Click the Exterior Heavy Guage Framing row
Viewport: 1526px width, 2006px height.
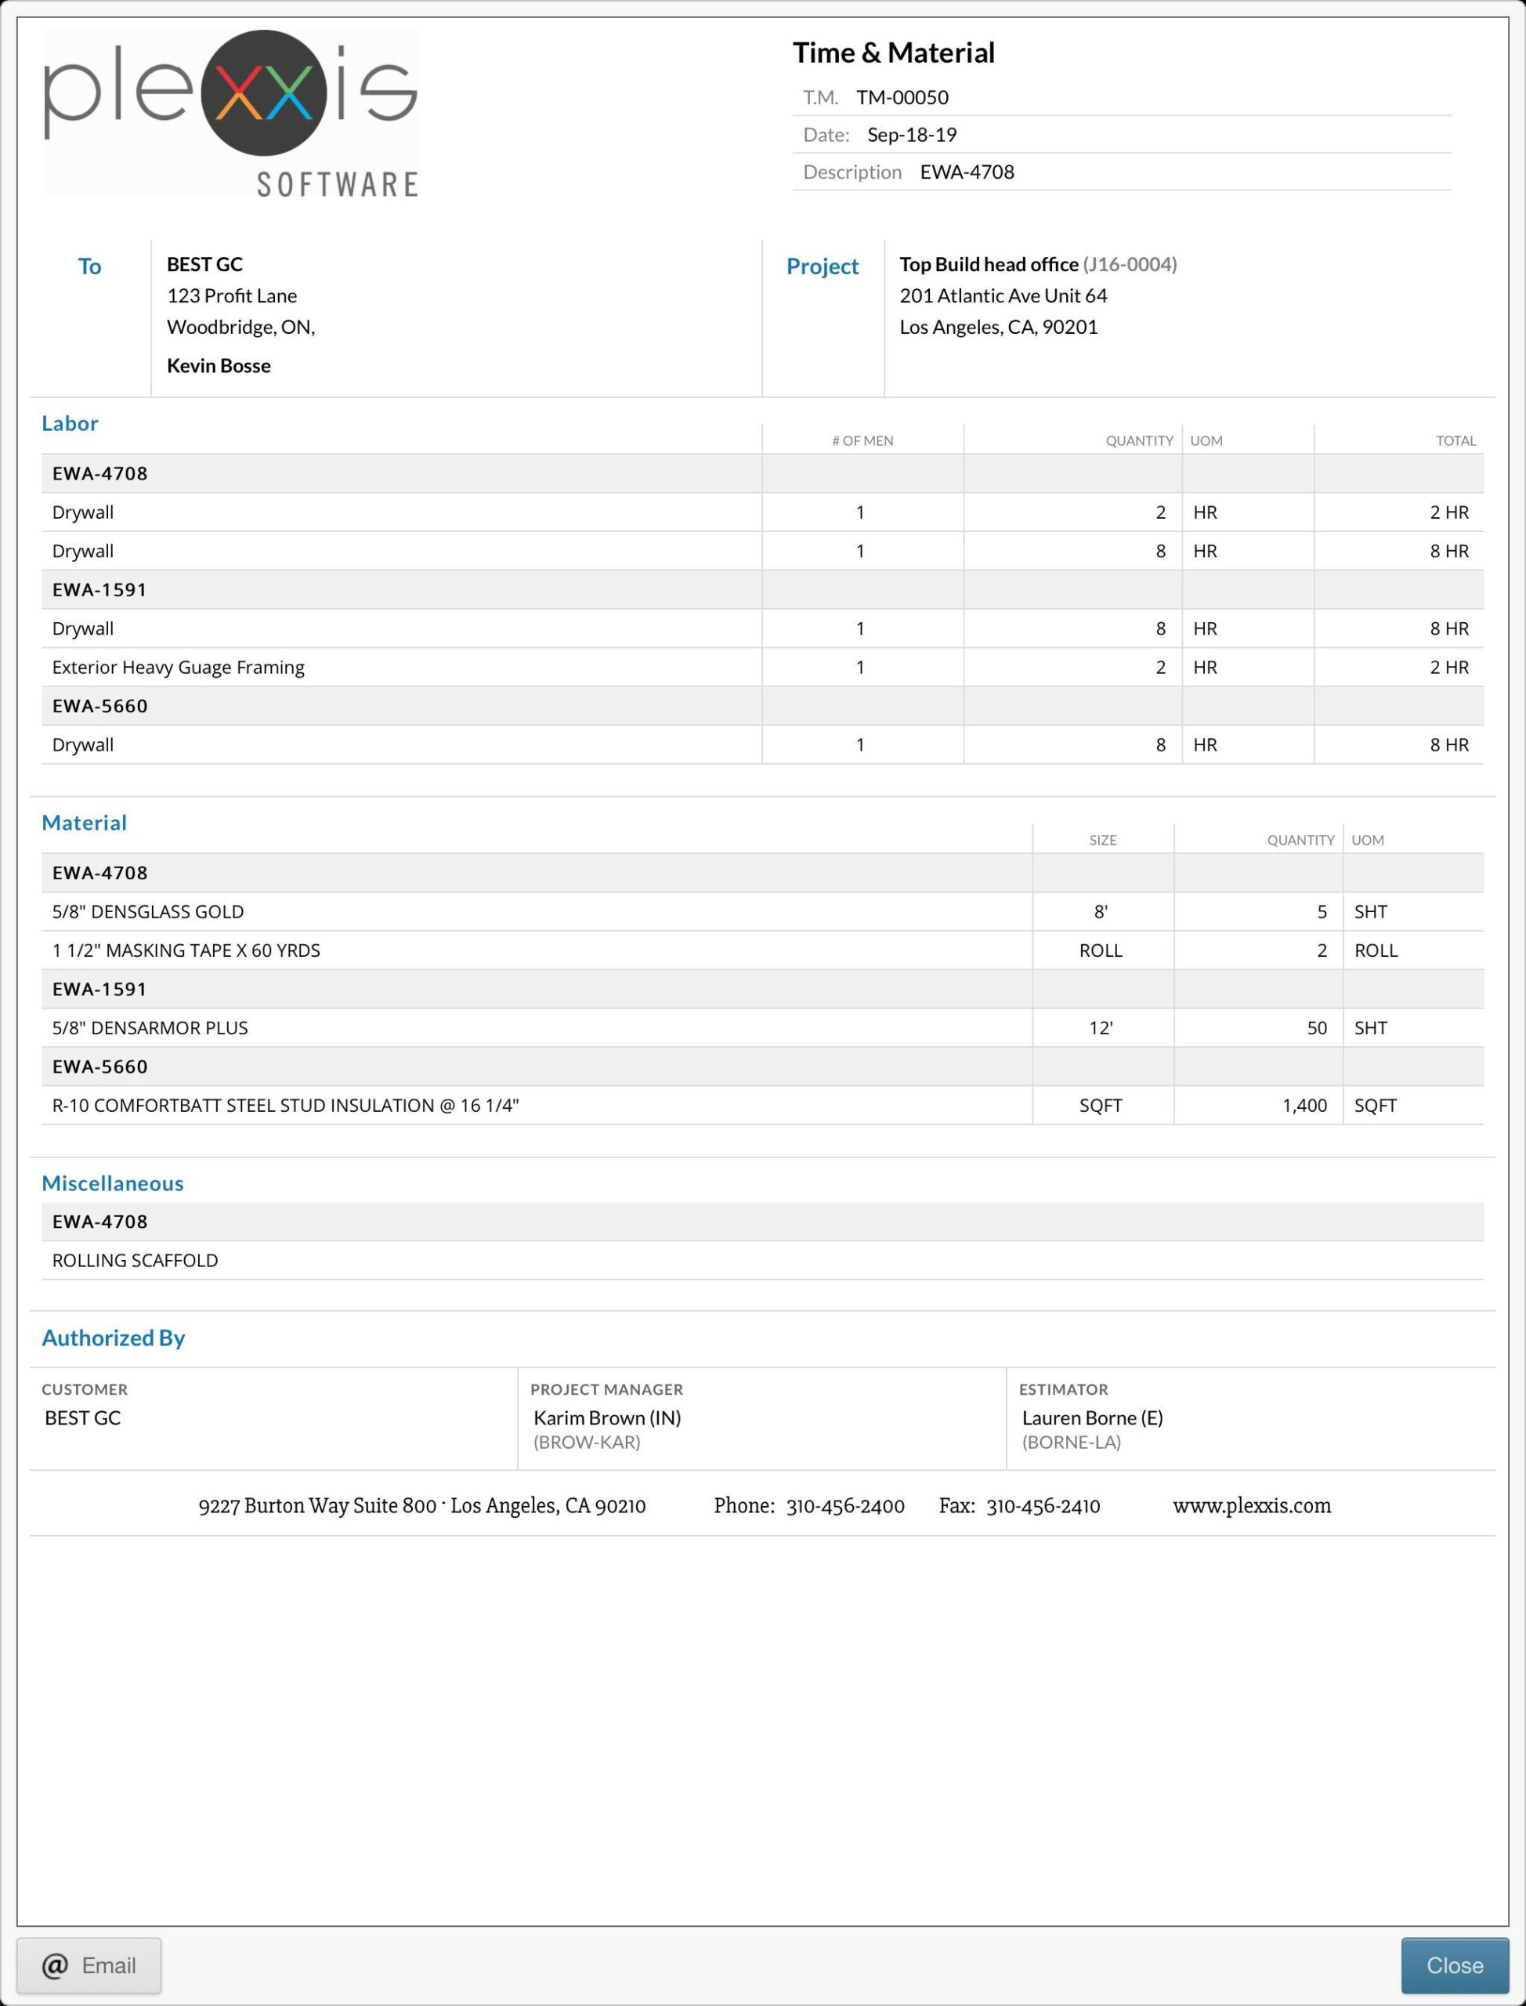[x=178, y=667]
